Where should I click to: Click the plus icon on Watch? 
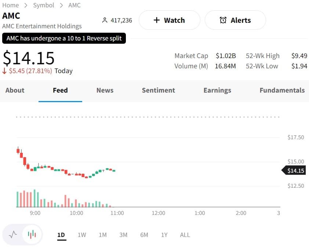pyautogui.click(x=157, y=20)
